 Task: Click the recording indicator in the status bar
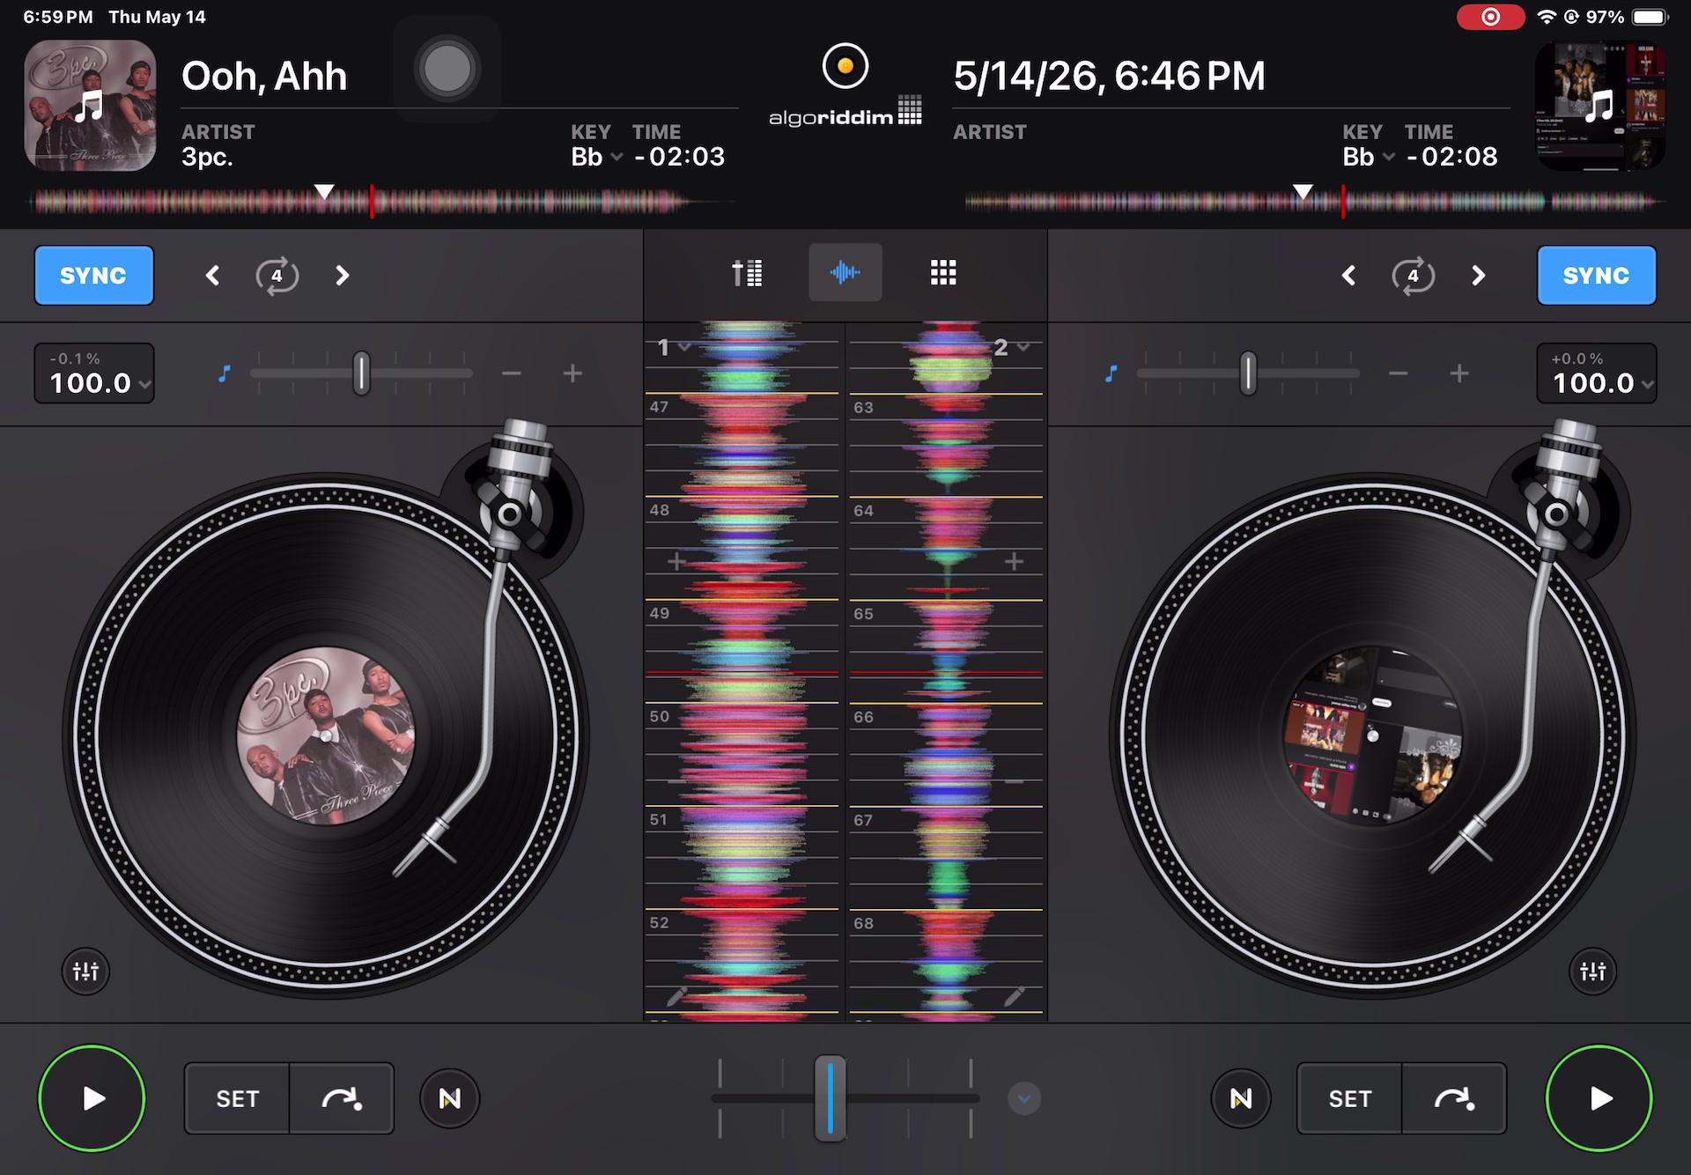pyautogui.click(x=1490, y=17)
